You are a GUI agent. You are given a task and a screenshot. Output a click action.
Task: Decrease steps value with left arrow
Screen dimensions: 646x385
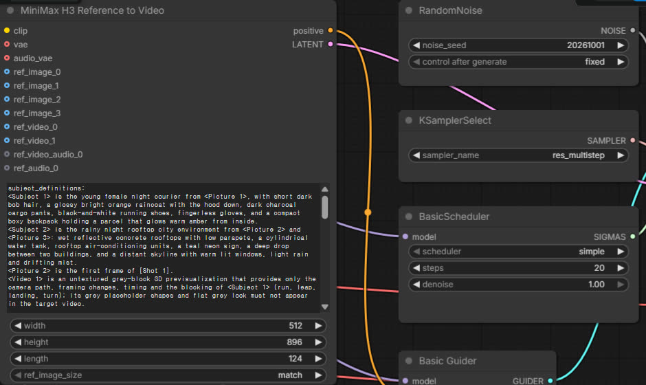[x=416, y=268]
